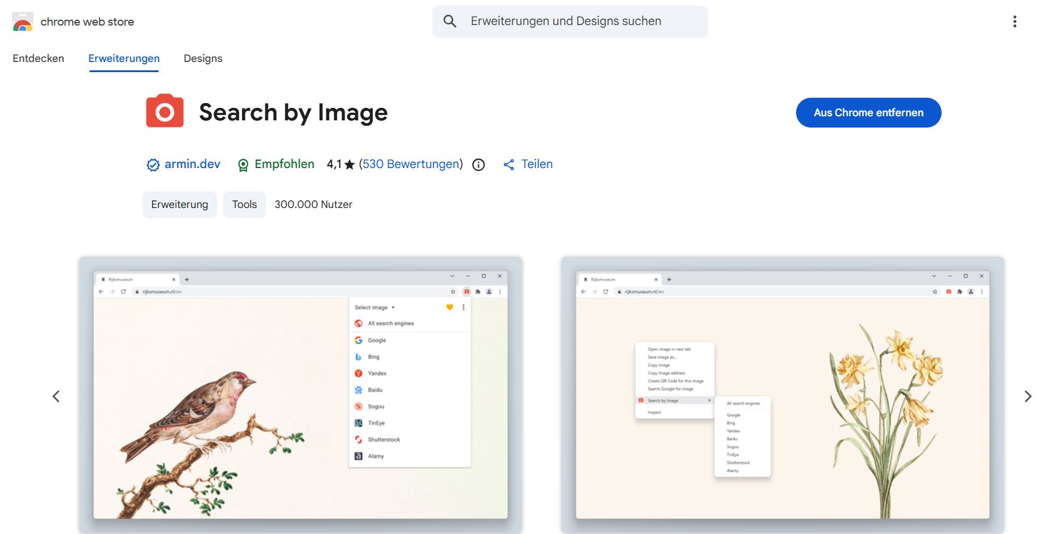The height and width of the screenshot is (534, 1037).
Task: Click the Erweiterung chip
Action: [179, 204]
